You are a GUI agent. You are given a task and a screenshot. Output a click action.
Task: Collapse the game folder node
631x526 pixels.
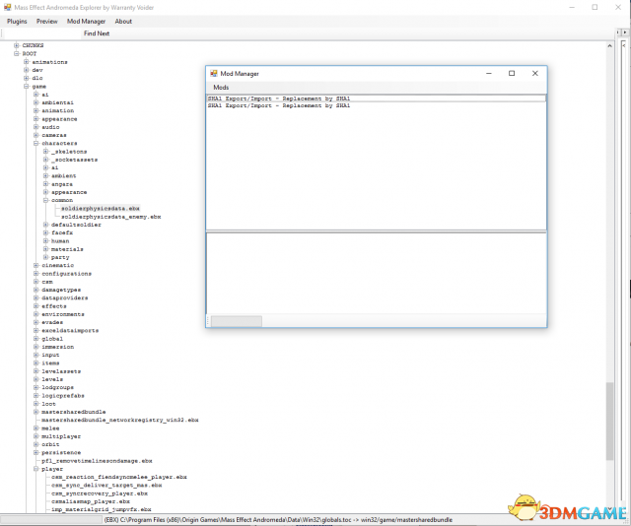point(27,87)
